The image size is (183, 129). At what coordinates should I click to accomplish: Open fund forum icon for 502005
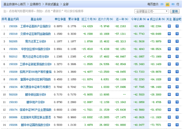(177, 41)
